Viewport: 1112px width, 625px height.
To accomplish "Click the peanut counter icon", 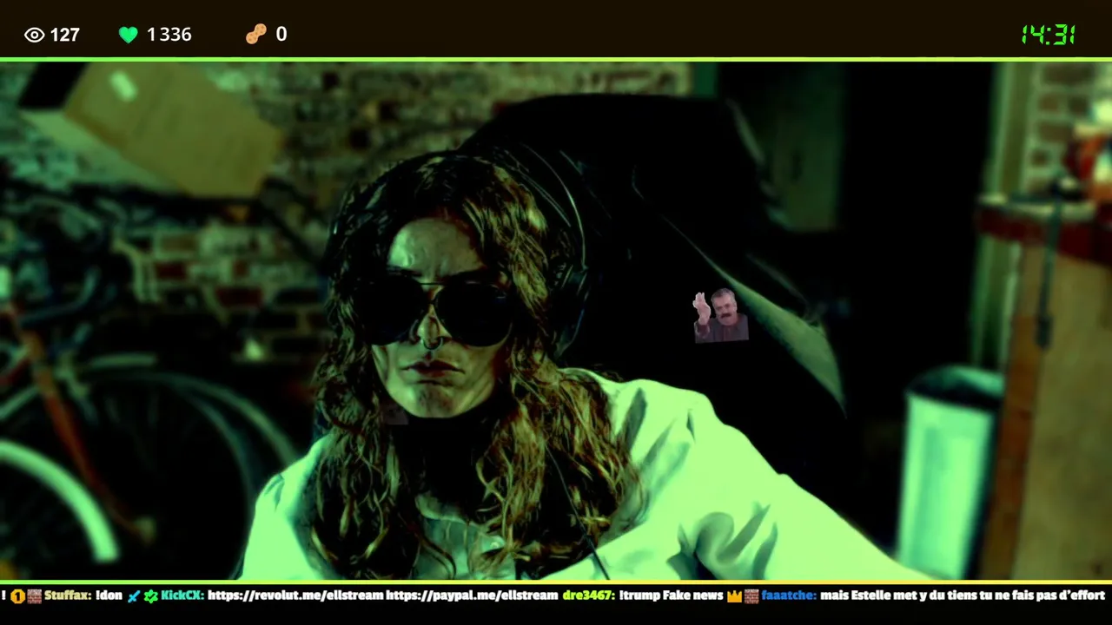I will click(256, 34).
